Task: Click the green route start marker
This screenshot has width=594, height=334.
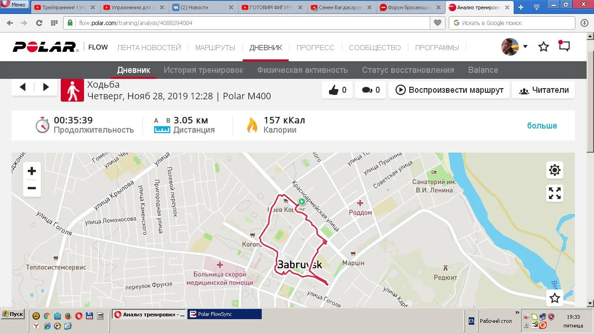Action: 302,202
